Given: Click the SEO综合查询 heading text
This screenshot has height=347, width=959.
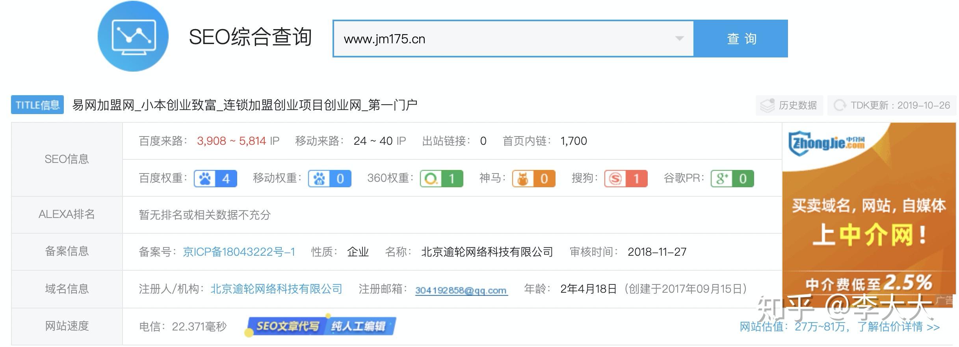Looking at the screenshot, I should (x=251, y=37).
